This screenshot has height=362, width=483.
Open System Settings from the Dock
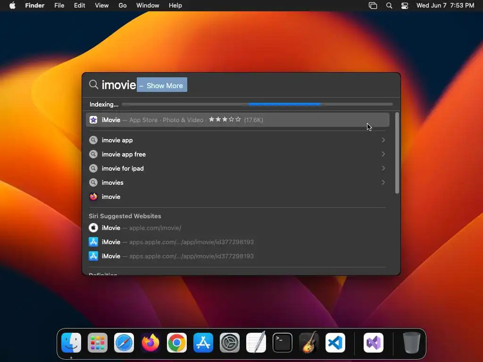point(230,343)
